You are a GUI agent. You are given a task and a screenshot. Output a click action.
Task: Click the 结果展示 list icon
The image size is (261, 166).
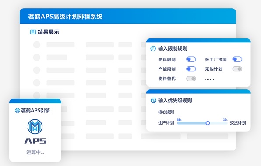click(x=33, y=32)
